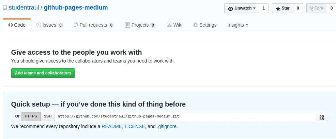This screenshot has width=336, height=139.
Task: Star the repository
Action: (282, 8)
